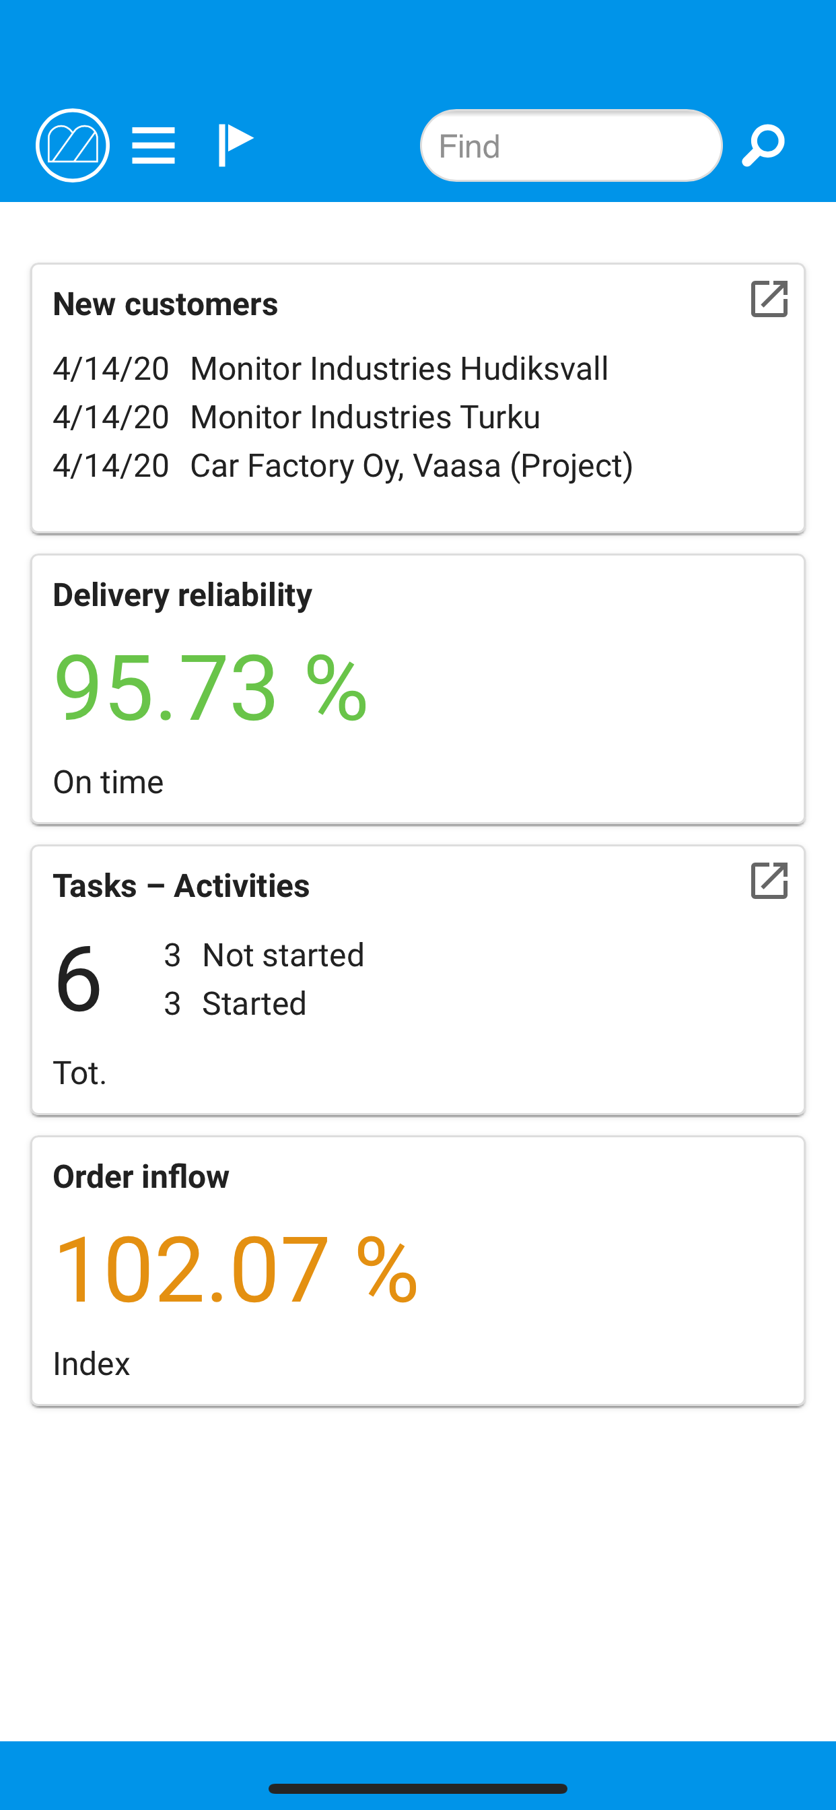Tap the Order inflow card title
Viewport: 836px width, 1810px height.
(141, 1177)
